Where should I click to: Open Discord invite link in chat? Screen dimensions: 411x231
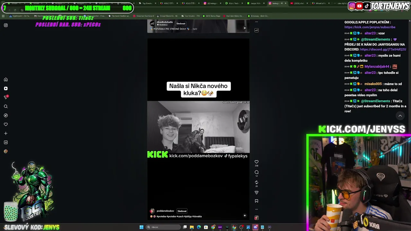[383, 49]
